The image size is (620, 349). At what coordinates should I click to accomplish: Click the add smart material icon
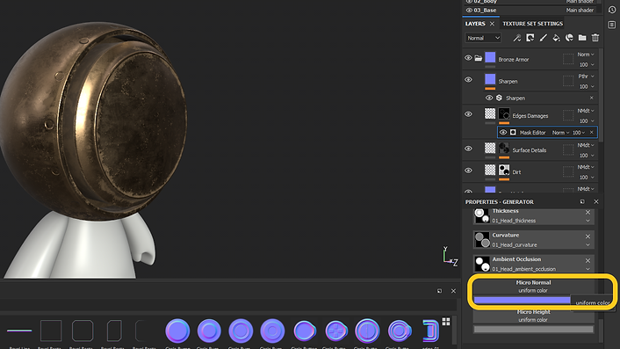point(569,38)
